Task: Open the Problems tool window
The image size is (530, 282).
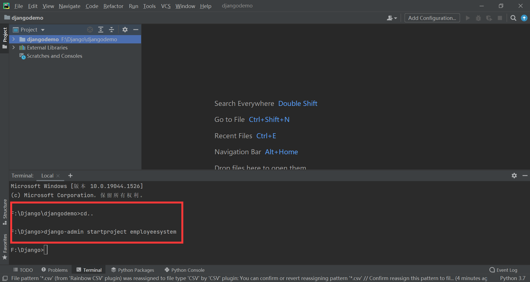Action: [x=54, y=270]
